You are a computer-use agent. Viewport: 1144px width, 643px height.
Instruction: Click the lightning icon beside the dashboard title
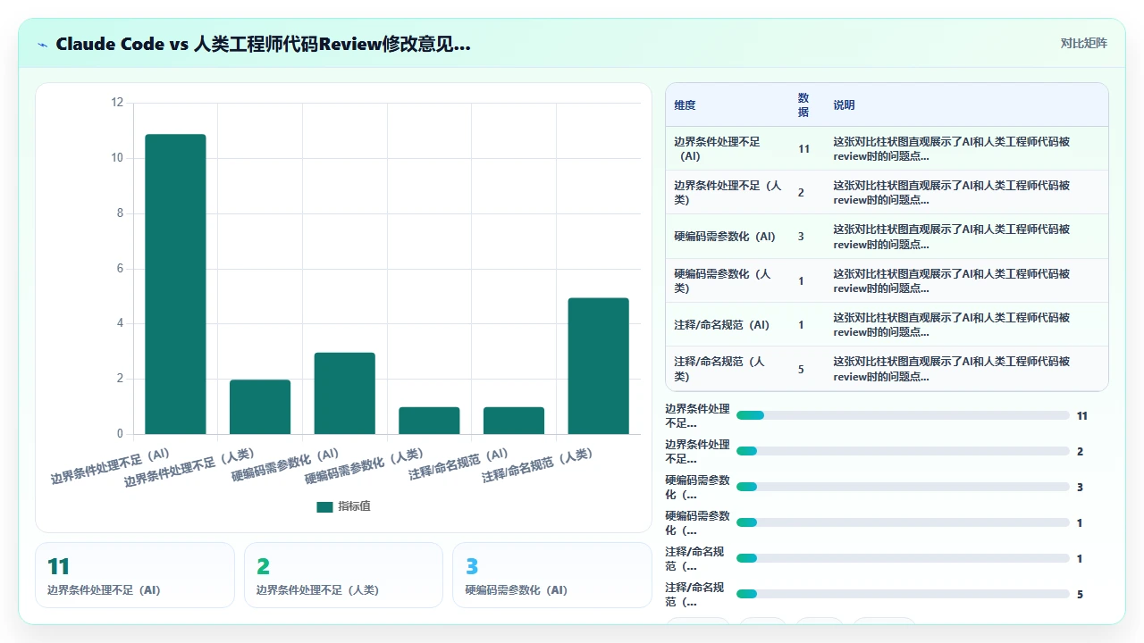point(43,44)
